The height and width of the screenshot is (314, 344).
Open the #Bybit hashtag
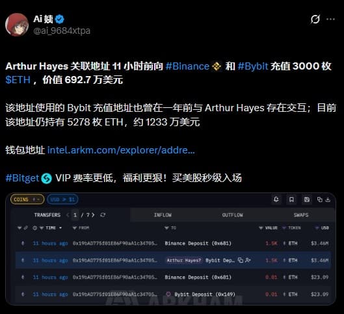pos(253,66)
